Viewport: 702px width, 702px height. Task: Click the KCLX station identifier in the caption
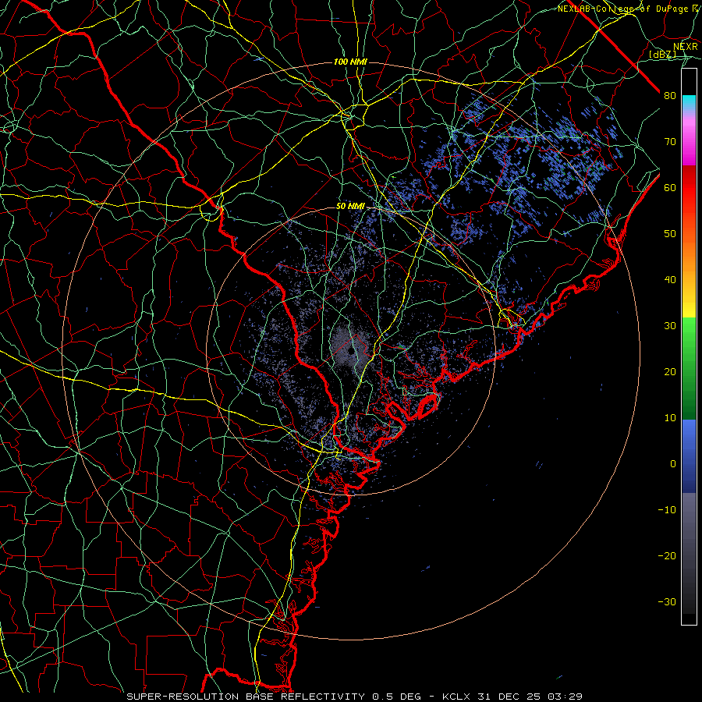pos(458,697)
